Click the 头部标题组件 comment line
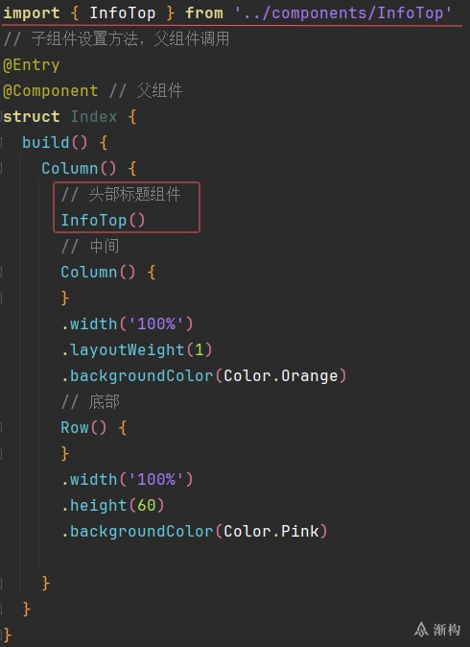The width and height of the screenshot is (470, 647). 121,194
